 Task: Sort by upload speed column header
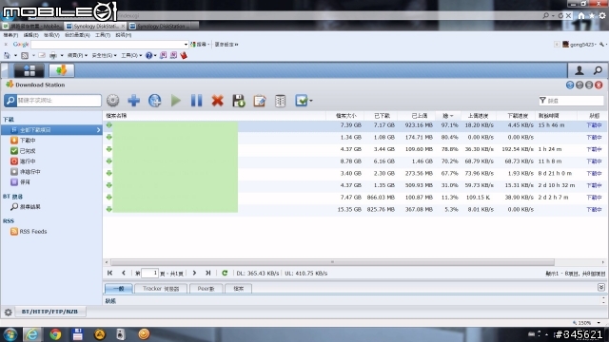(478, 116)
